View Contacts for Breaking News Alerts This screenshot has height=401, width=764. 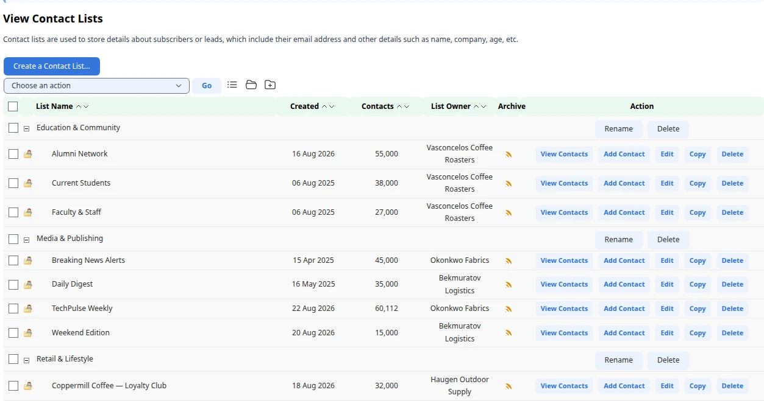[x=564, y=261]
